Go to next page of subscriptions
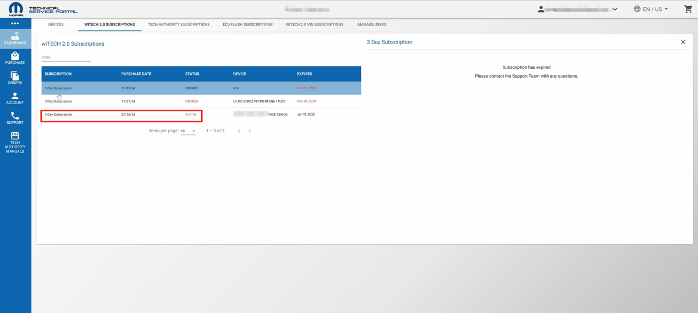 (250, 131)
